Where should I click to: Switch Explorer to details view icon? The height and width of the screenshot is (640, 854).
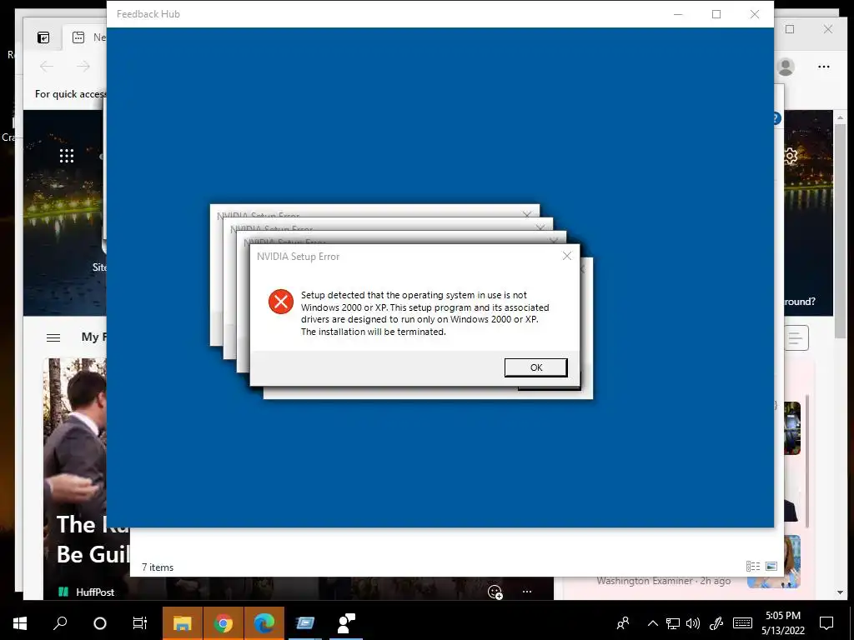(x=753, y=567)
